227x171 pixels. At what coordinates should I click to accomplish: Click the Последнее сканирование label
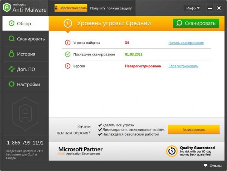[94, 54]
